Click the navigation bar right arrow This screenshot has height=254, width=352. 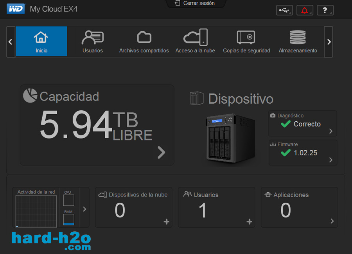point(329,42)
